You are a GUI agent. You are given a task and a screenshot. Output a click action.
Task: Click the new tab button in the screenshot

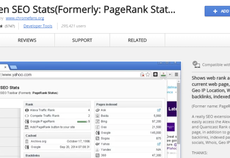(x=13, y=67)
